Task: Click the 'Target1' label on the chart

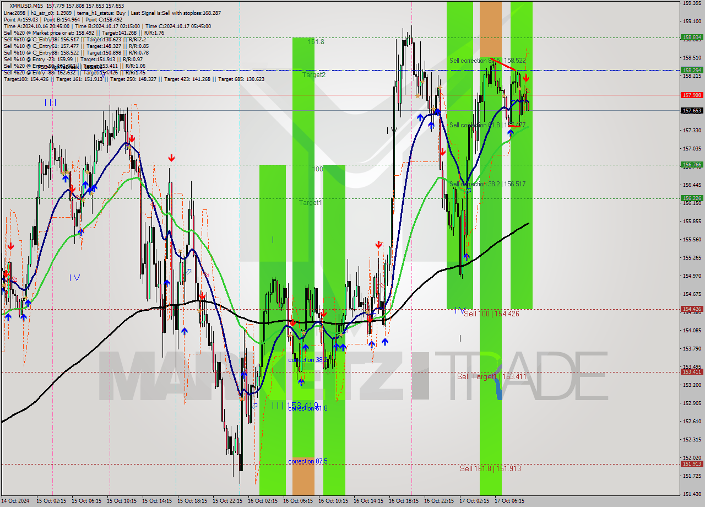Action: click(x=311, y=203)
